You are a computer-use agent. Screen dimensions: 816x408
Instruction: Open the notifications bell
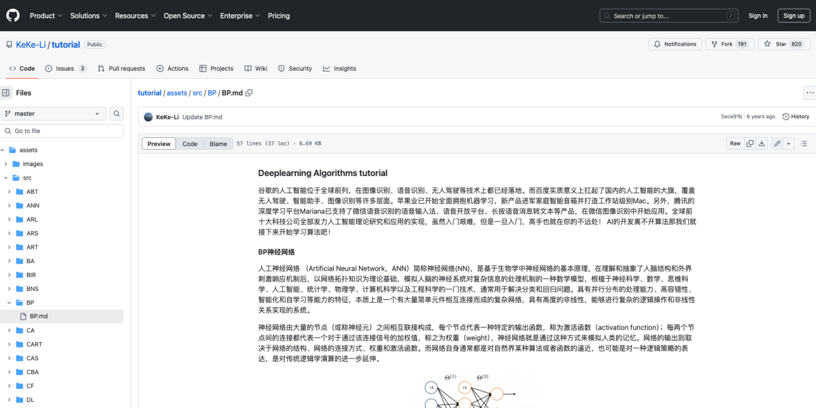tap(675, 44)
